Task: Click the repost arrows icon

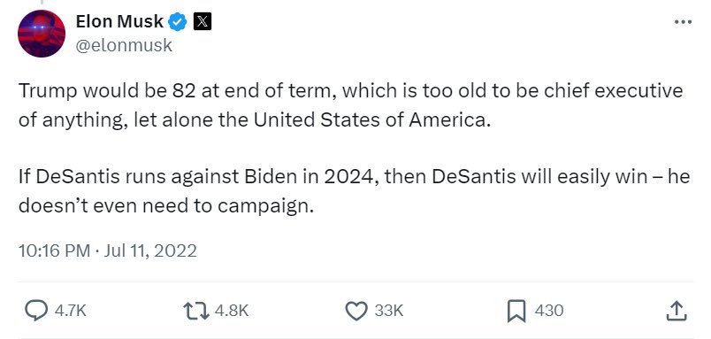Action: [x=196, y=311]
